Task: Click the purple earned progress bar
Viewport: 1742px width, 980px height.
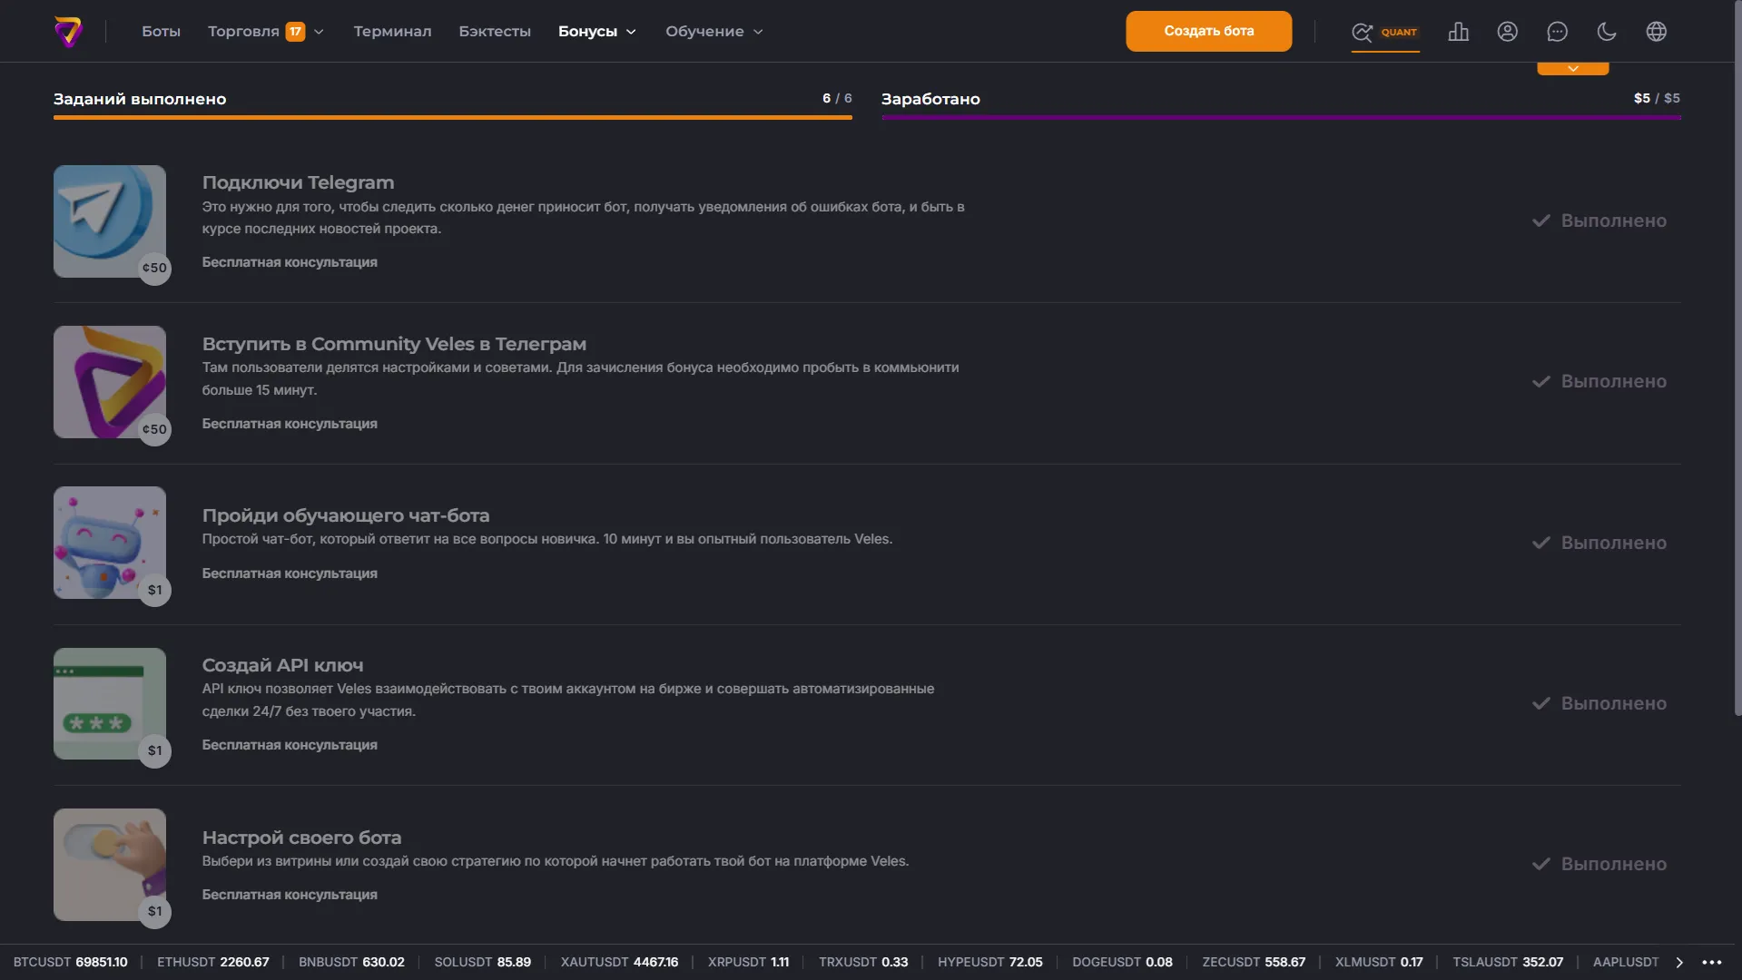Action: click(x=1281, y=117)
